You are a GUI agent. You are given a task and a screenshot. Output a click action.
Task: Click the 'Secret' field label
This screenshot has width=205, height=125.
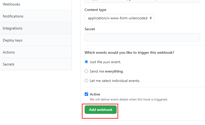point(90,29)
